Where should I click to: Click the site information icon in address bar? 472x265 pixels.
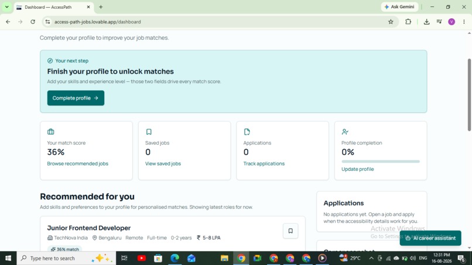(x=47, y=22)
